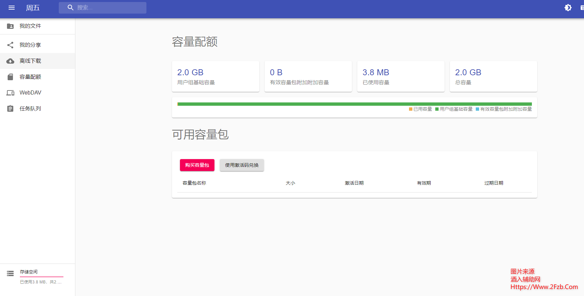Click the SD card icon for 容量配额
This screenshot has height=296, width=584.
(x=10, y=77)
